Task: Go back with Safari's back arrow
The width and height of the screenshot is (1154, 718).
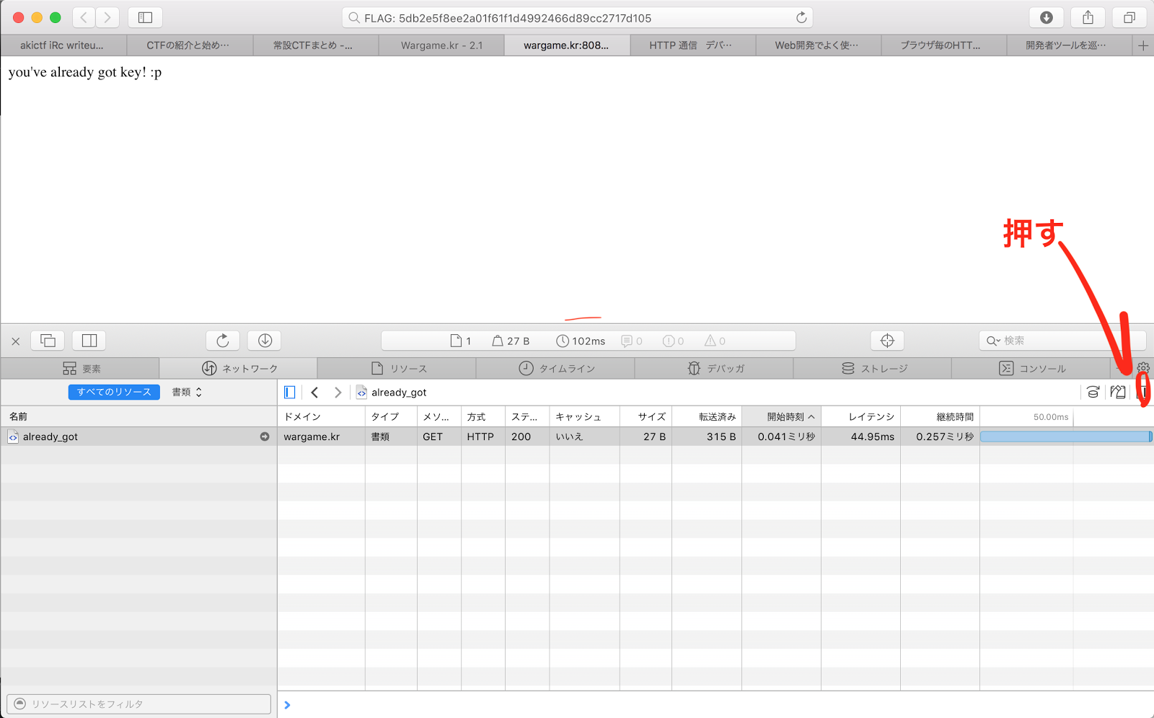Action: [84, 17]
